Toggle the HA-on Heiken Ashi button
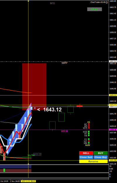117x183 pixels. pyautogui.click(x=94, y=9)
